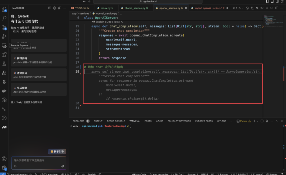Focus the MarsCode chat input box
This screenshot has height=175, width=286.
[x=39, y=163]
